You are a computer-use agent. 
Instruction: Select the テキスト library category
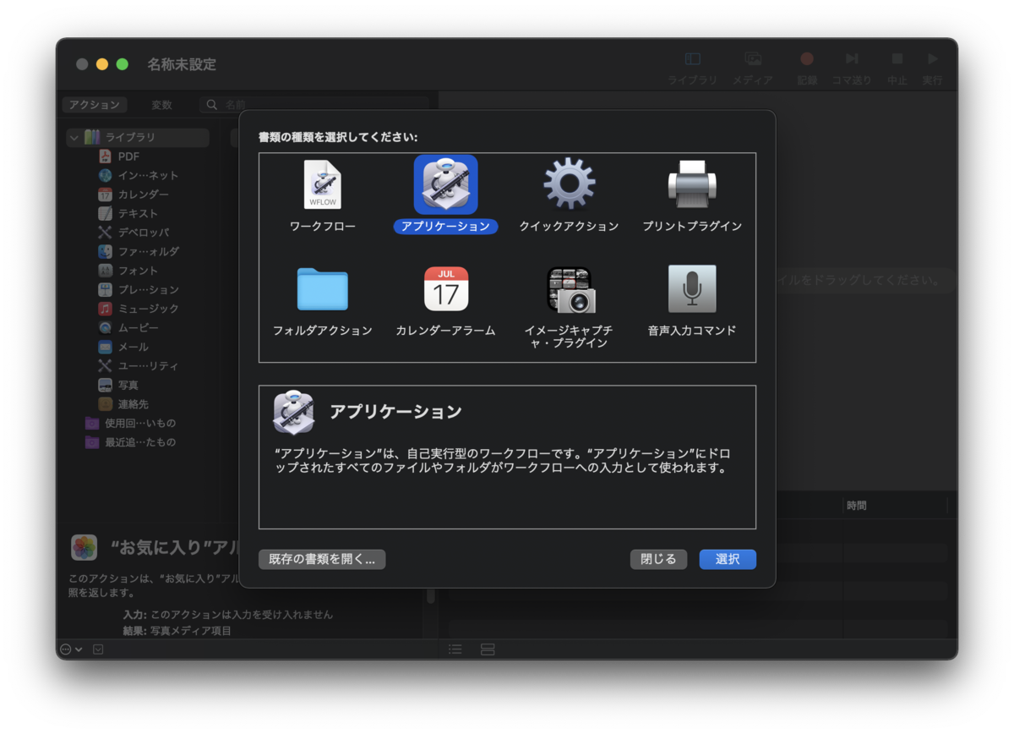(x=138, y=213)
